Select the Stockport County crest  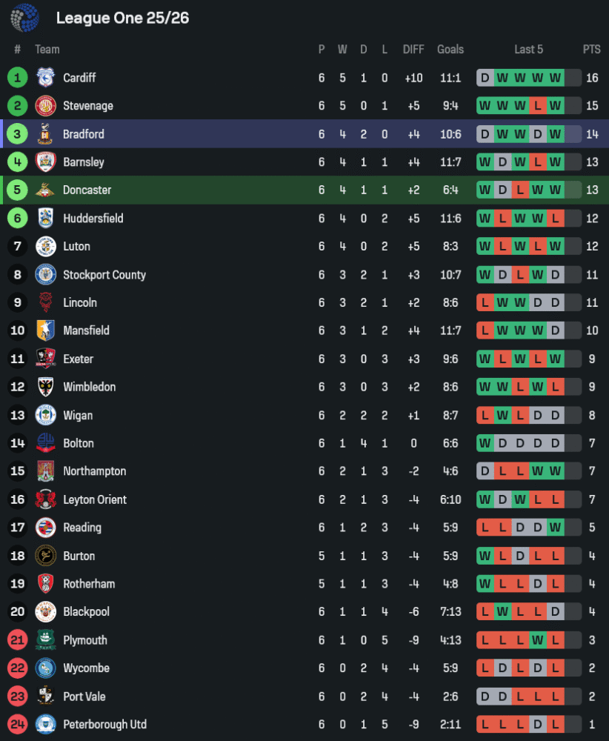click(x=46, y=275)
